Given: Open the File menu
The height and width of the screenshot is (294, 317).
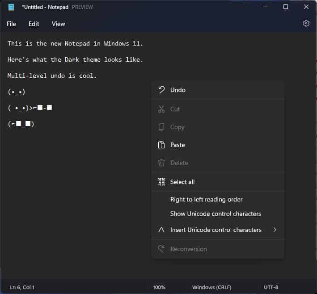Looking at the screenshot, I should click(x=11, y=24).
